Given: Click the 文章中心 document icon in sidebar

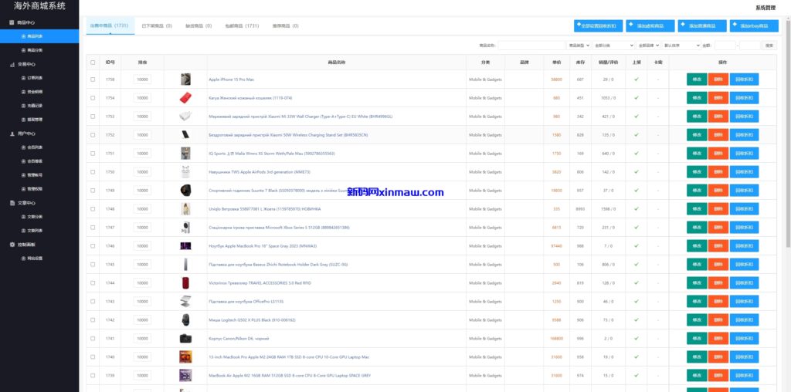Looking at the screenshot, I should coord(11,203).
